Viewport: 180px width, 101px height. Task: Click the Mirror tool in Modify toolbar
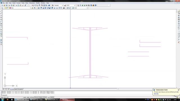point(179,15)
